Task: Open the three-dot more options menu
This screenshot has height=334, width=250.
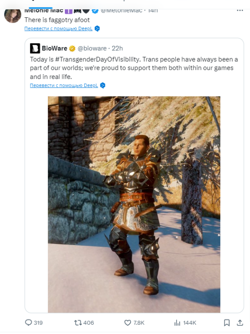Action: pos(240,10)
